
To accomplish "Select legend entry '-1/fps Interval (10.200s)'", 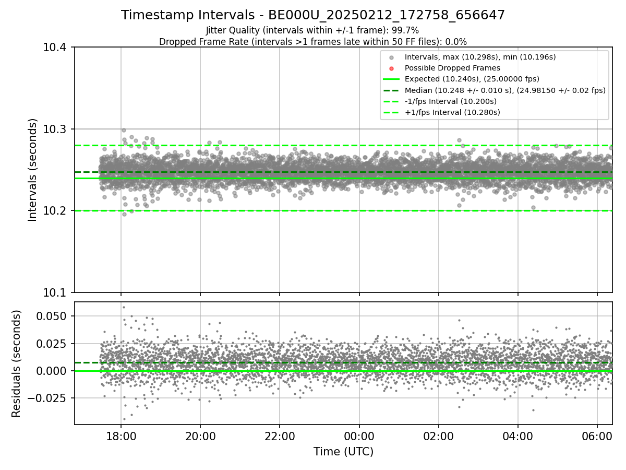I will click(450, 101).
